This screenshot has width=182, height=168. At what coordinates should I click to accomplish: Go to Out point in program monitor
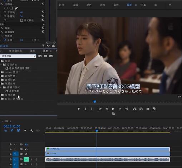[x=126, y=109]
